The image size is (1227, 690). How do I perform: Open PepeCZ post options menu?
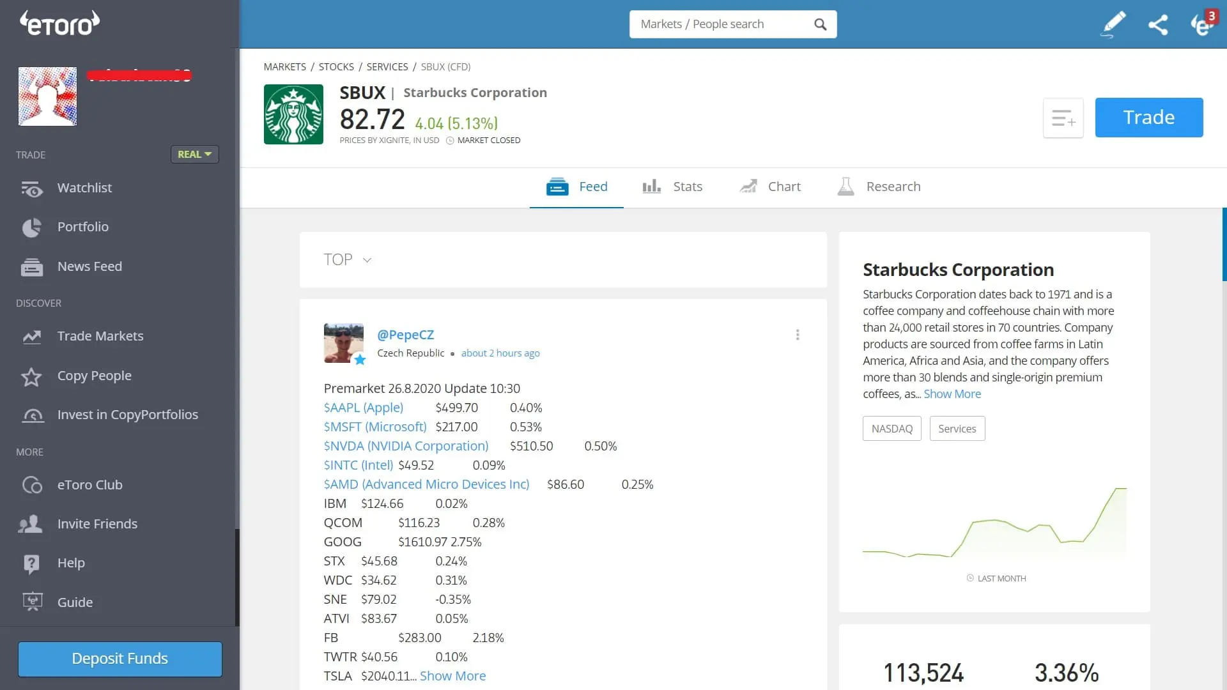(797, 334)
